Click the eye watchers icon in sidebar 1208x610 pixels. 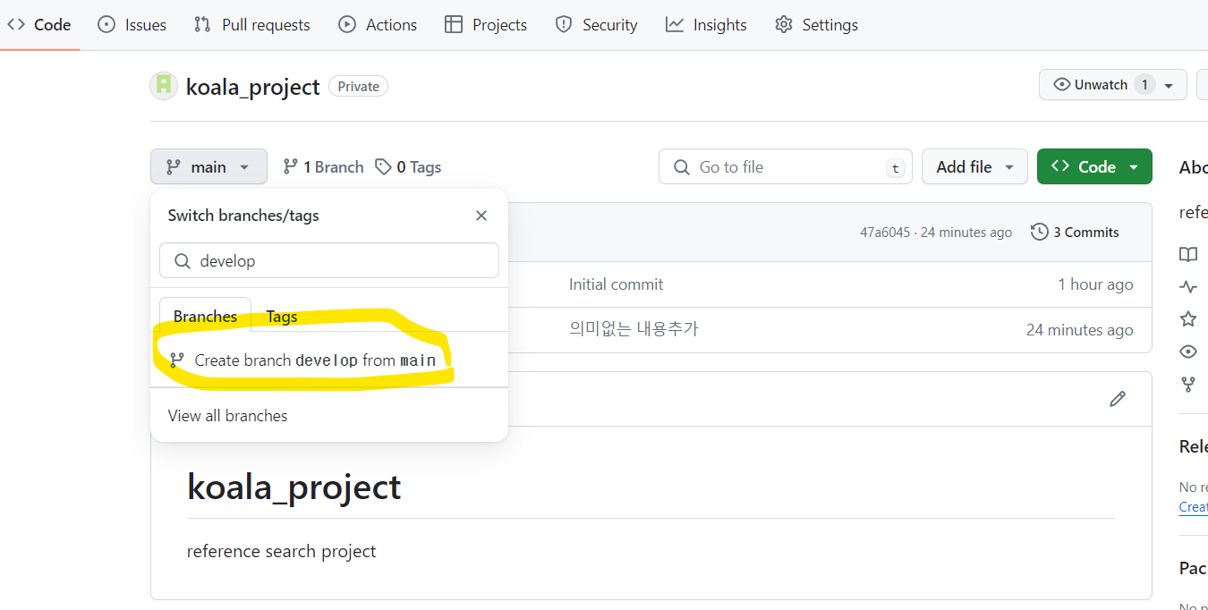pyautogui.click(x=1188, y=352)
